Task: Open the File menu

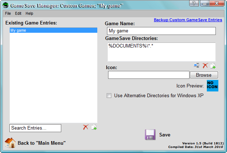Action: pyautogui.click(x=8, y=13)
